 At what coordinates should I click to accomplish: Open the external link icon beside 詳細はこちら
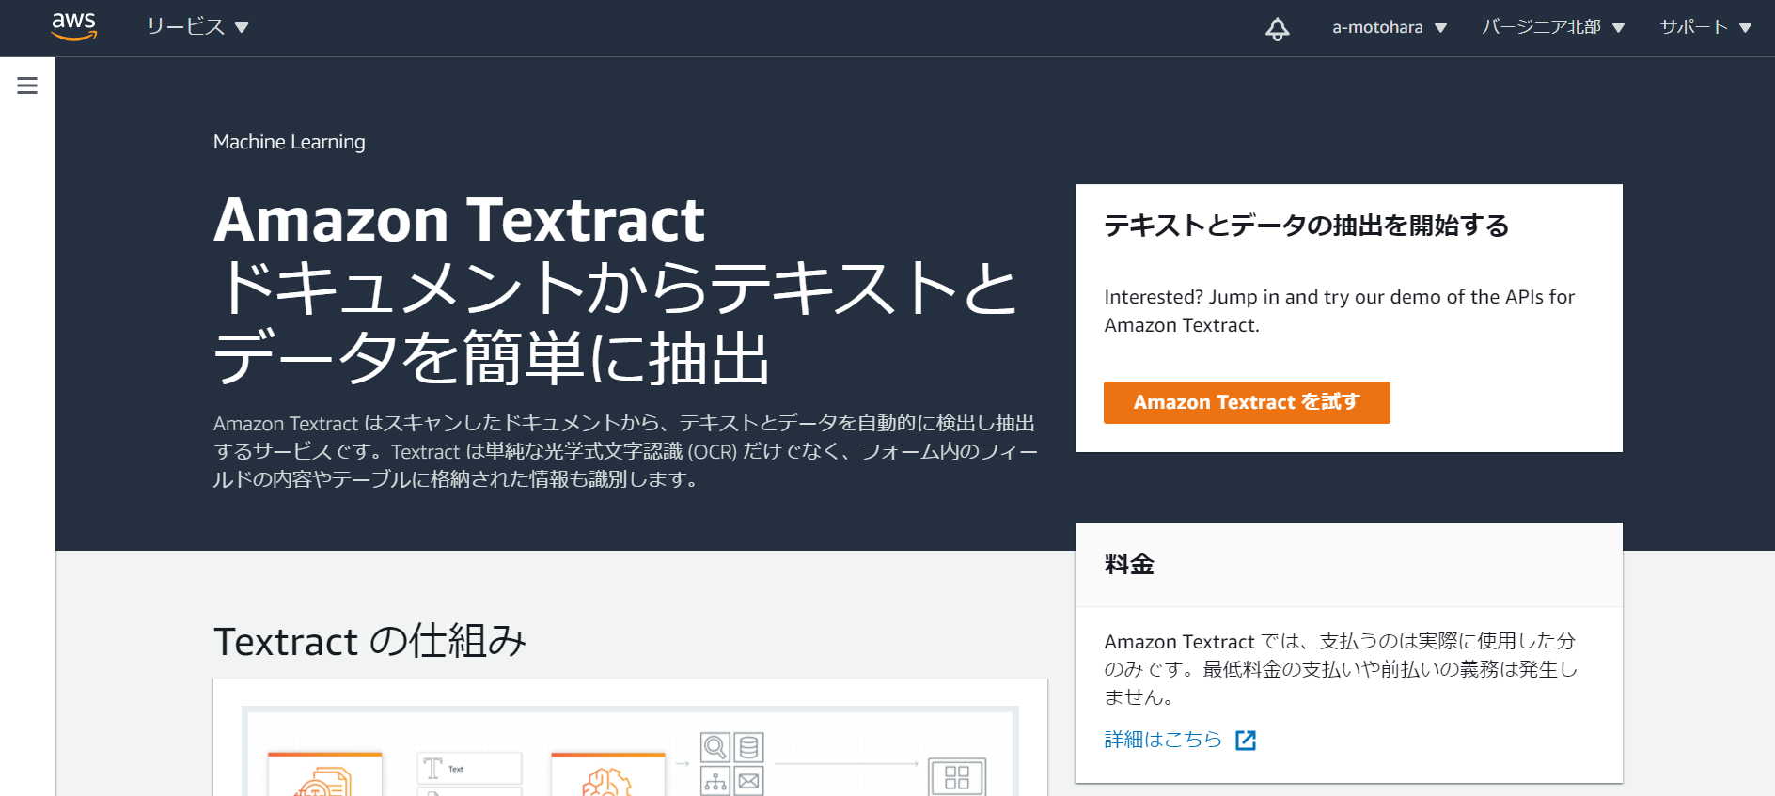point(1246,741)
